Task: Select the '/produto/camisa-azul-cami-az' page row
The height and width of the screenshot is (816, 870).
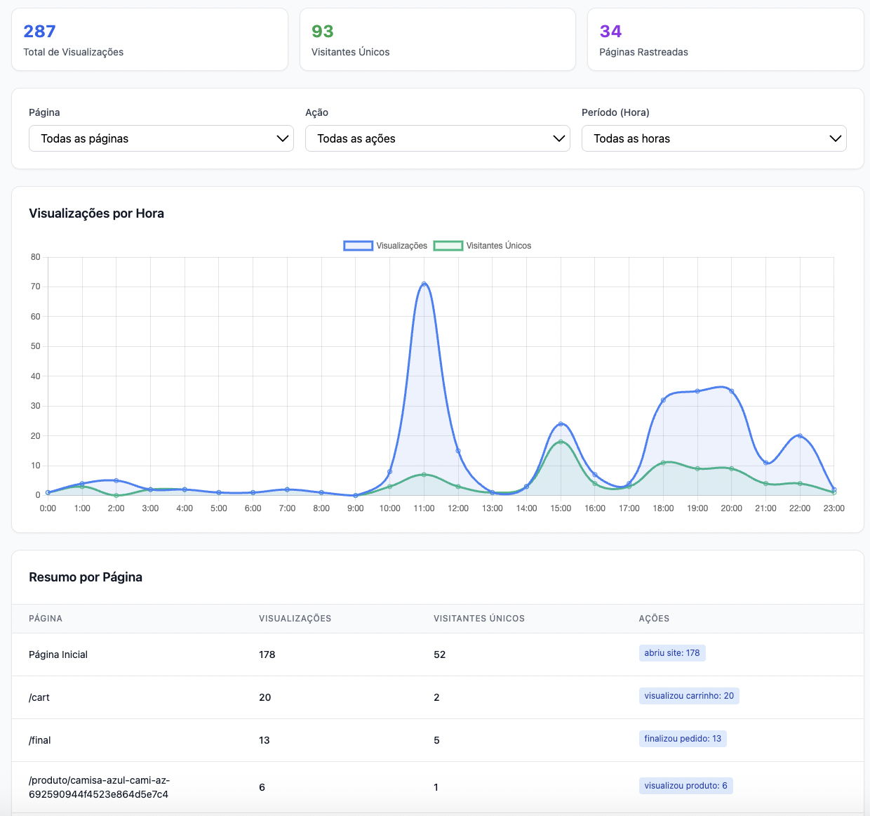Action: point(438,787)
